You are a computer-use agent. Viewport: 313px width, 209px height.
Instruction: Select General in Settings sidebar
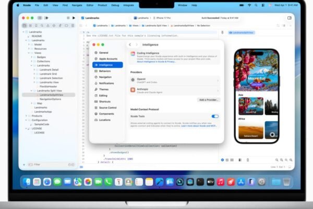(107, 53)
